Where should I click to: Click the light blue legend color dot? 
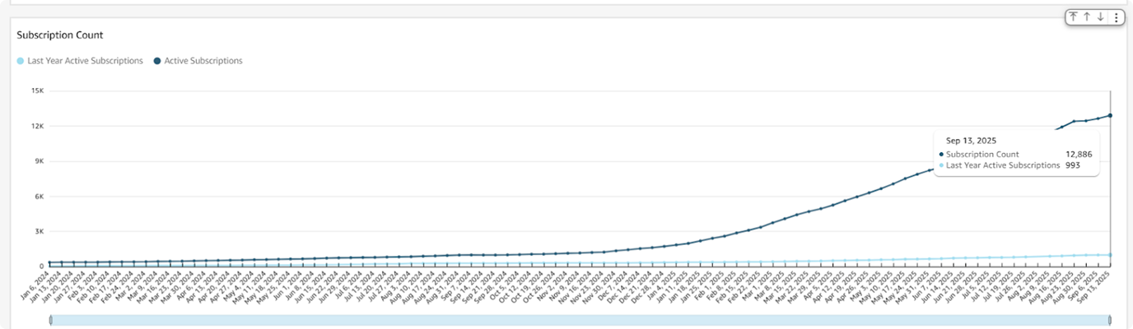[x=21, y=61]
